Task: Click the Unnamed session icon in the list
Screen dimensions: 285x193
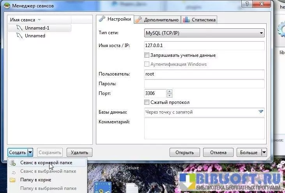Action: [x=20, y=36]
